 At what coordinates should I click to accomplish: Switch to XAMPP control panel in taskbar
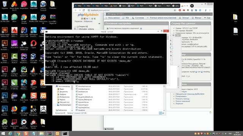[57, 133]
